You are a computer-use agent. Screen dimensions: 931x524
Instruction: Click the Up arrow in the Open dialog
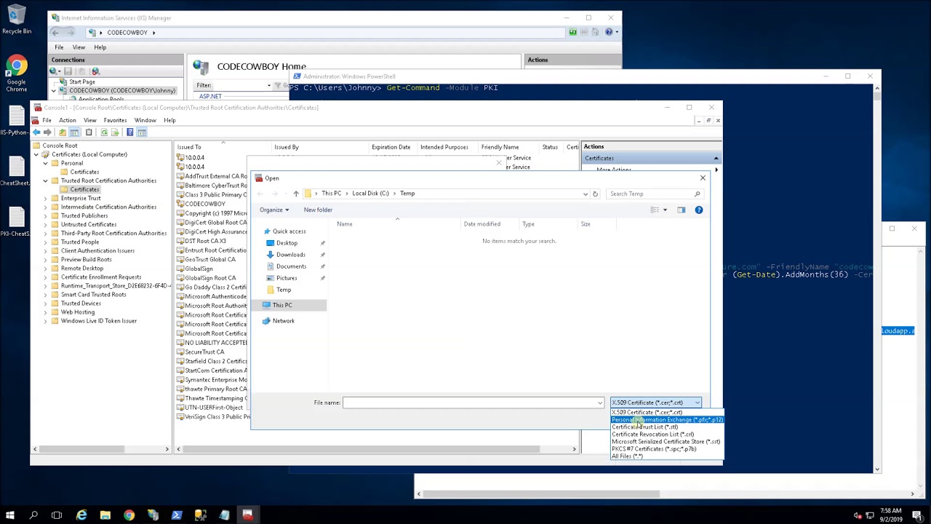click(296, 194)
